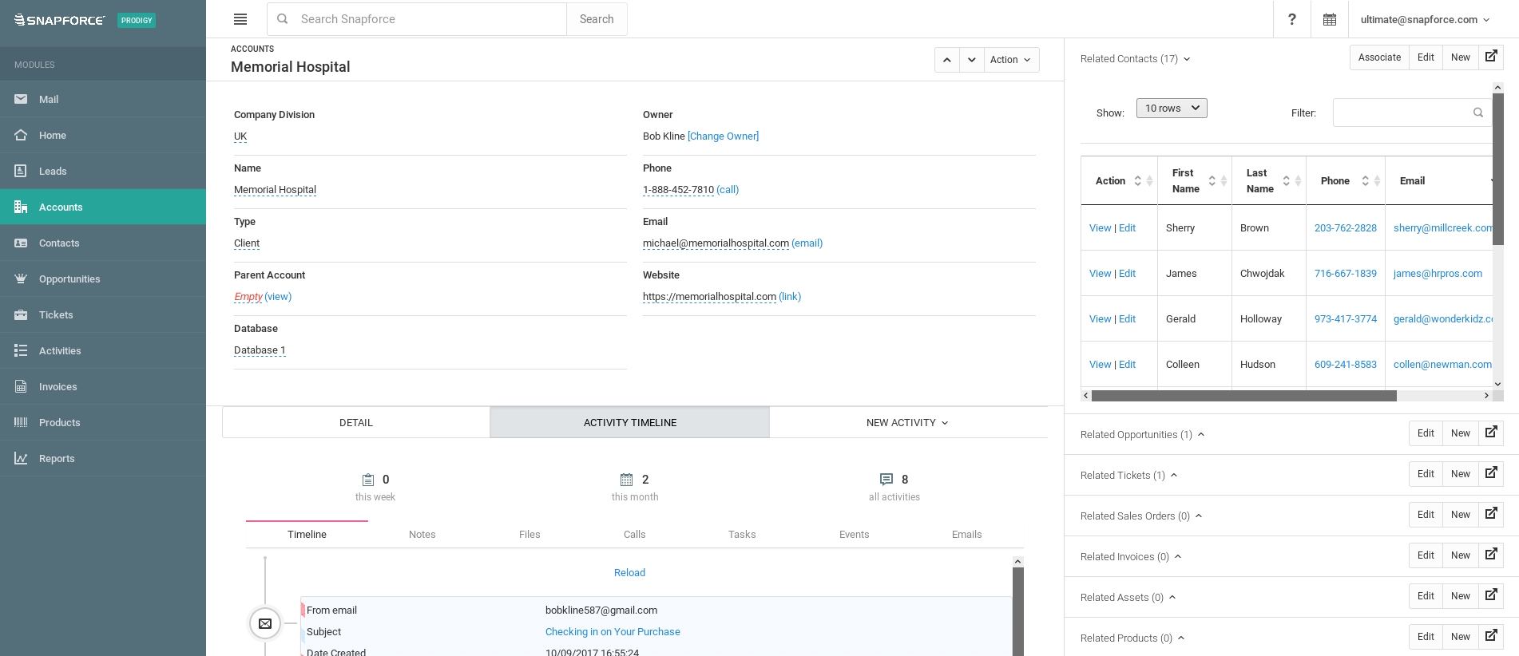Open Related Contacts in new window icon
The width and height of the screenshot is (1519, 656).
[1491, 57]
